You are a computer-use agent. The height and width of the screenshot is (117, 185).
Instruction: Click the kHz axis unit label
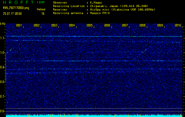tap(3, 24)
